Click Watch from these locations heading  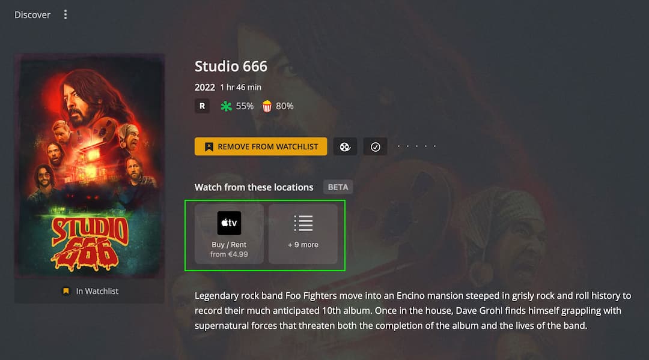click(x=254, y=187)
